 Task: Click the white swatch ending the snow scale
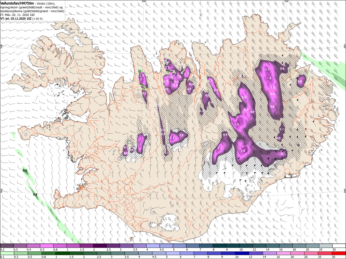coord(339,246)
